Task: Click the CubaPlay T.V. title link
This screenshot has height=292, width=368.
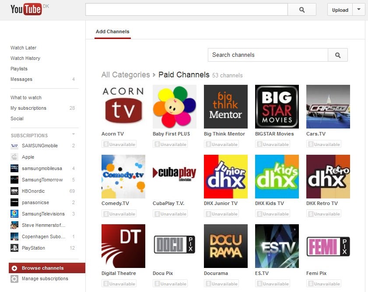Action: coord(168,203)
